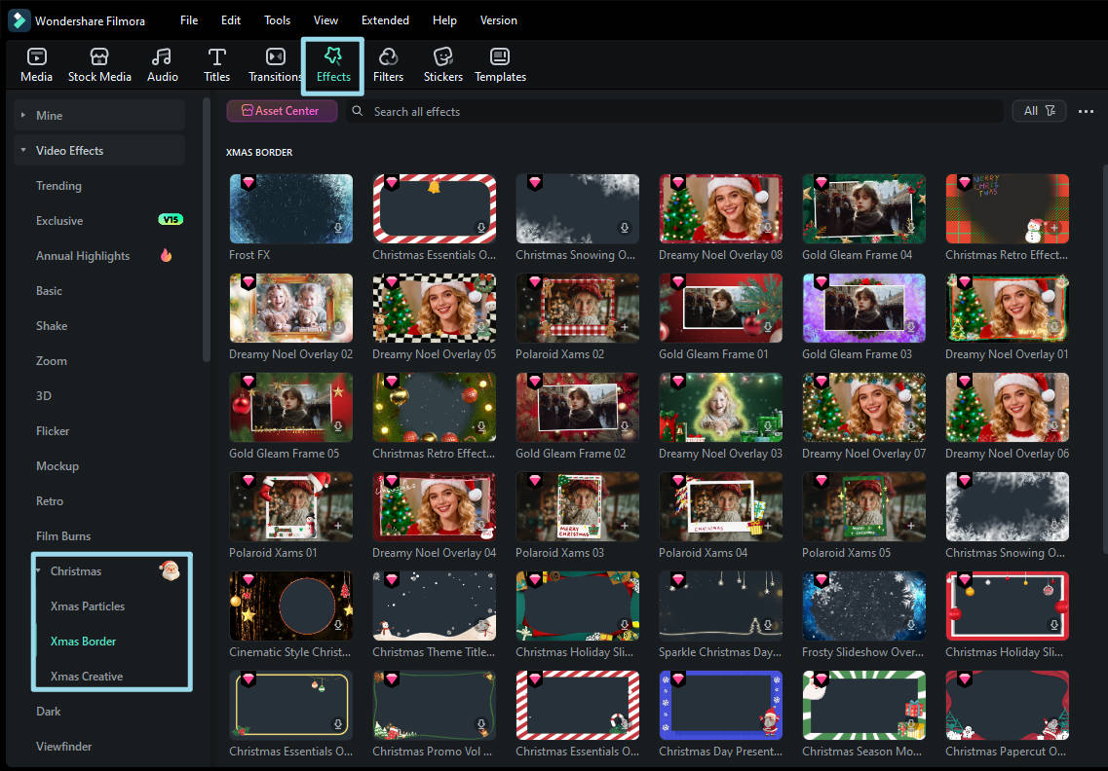Open the Edit menu
Image resolution: width=1108 pixels, height=771 pixels.
click(x=230, y=20)
